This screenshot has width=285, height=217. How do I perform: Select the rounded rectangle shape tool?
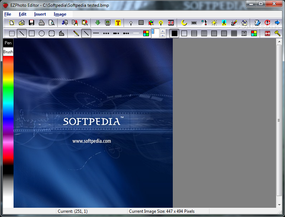[x=52, y=33]
